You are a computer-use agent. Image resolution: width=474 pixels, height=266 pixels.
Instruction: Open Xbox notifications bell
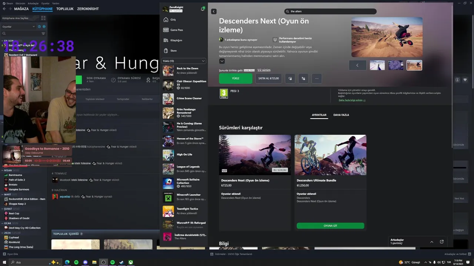pos(203,9)
